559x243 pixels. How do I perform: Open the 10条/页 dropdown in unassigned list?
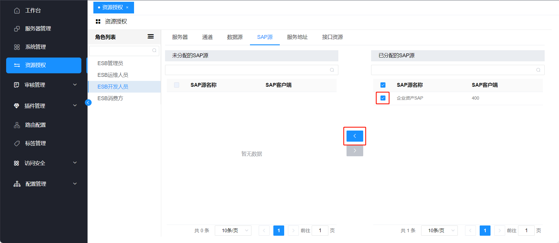point(233,230)
